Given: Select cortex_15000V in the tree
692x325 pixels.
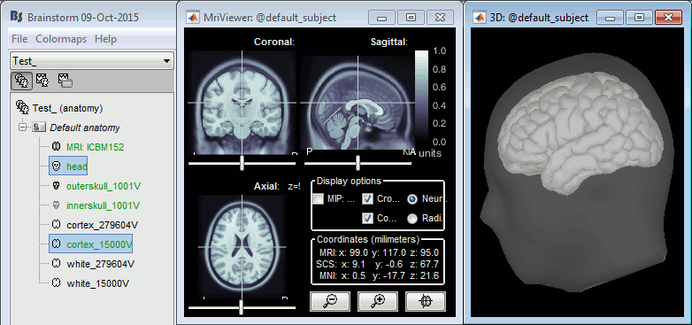Looking at the screenshot, I should tap(99, 244).
